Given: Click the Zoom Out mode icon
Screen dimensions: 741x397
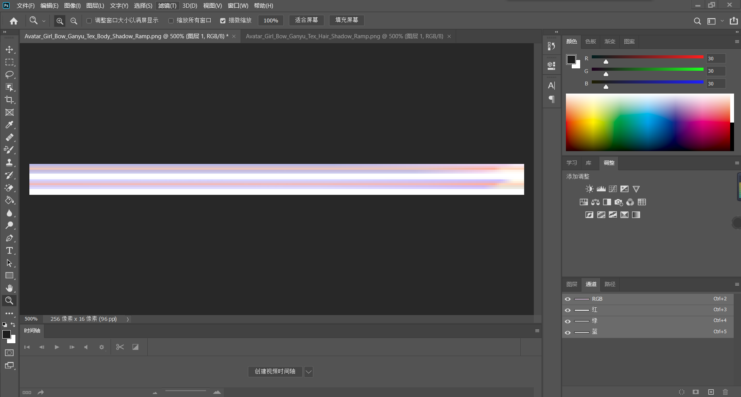Looking at the screenshot, I should (73, 21).
